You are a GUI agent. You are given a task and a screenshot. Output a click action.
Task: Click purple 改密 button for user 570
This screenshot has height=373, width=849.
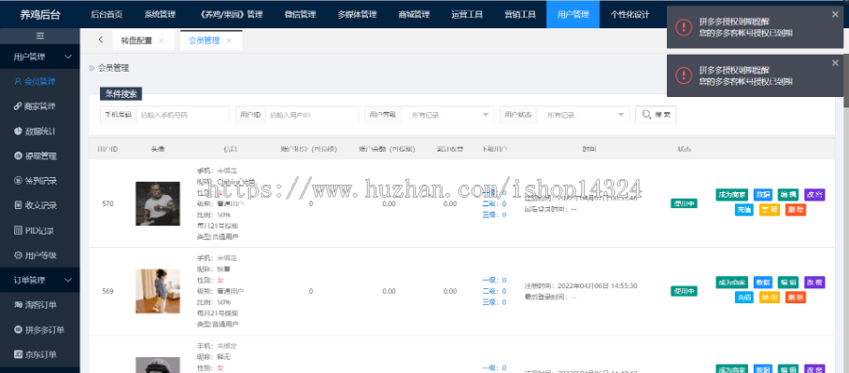(814, 195)
